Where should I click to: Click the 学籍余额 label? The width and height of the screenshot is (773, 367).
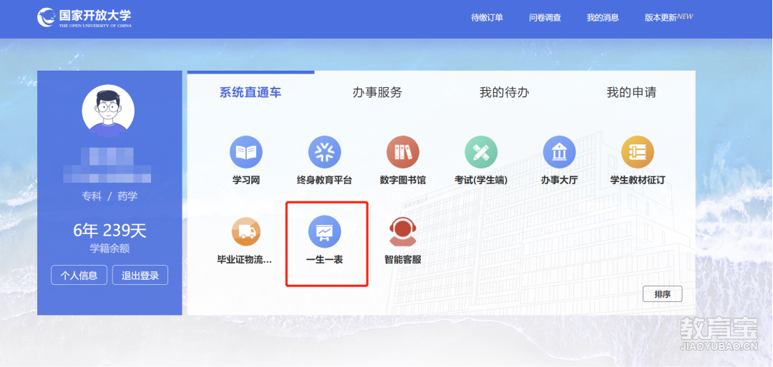[x=110, y=249]
